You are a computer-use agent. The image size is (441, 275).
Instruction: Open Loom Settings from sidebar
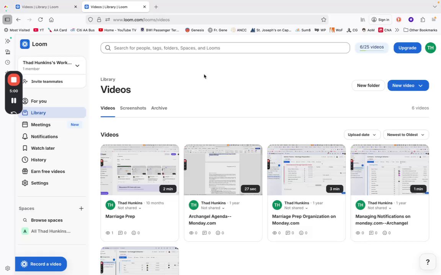pyautogui.click(x=52, y=183)
